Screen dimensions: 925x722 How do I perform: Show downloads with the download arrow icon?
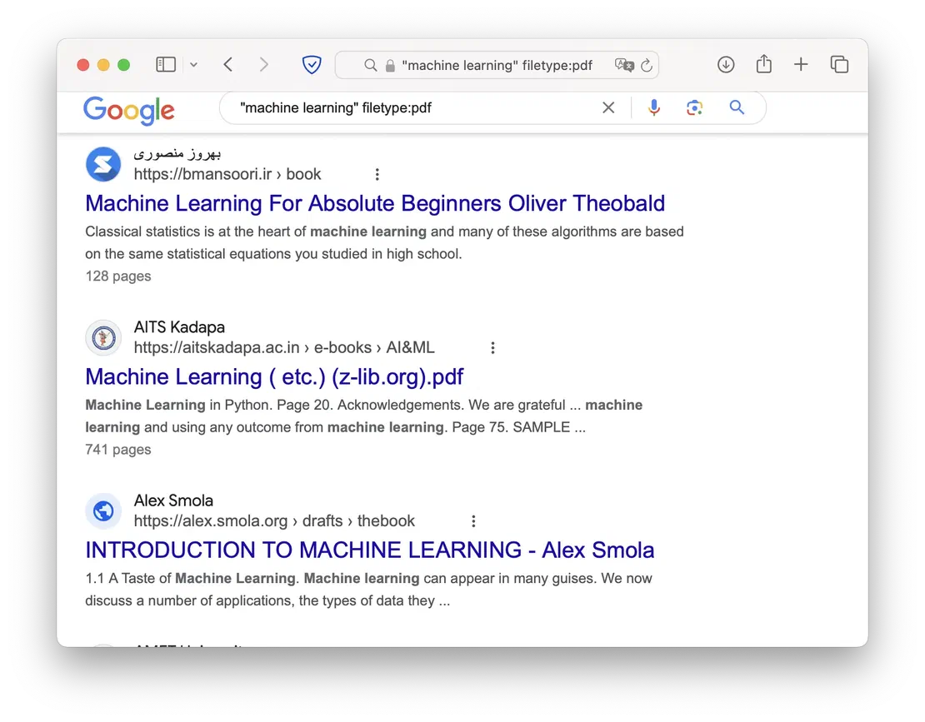click(726, 64)
